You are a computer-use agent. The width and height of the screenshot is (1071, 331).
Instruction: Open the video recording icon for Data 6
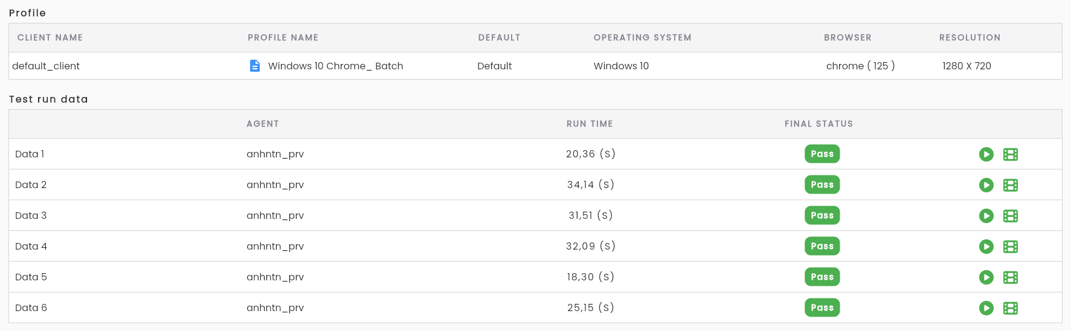pos(1011,308)
